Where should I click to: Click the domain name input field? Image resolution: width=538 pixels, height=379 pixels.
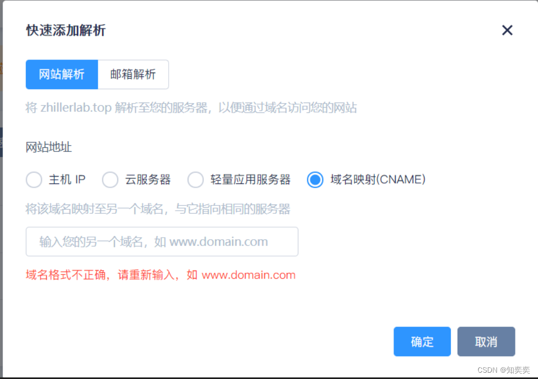(162, 241)
